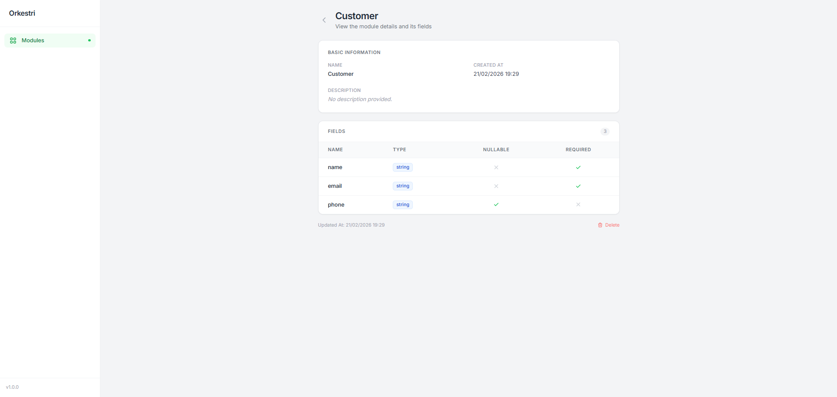837x397 pixels.
Task: Toggle nullable state for the name field
Action: pos(496,167)
